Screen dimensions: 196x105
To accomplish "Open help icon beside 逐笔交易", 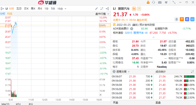I will (114, 71).
